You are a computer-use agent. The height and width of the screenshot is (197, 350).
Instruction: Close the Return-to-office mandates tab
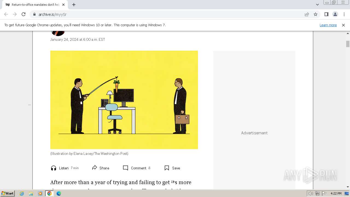(x=63, y=5)
